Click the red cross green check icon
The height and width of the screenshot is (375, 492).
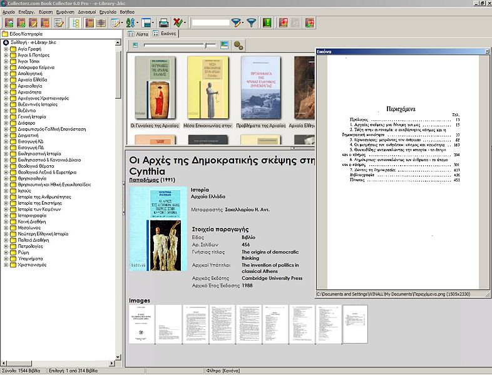pos(178,23)
